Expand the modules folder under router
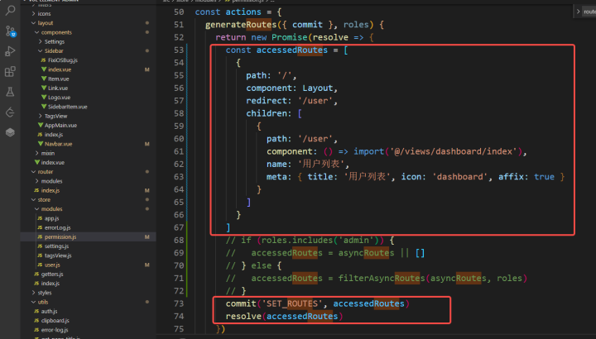 coord(51,181)
